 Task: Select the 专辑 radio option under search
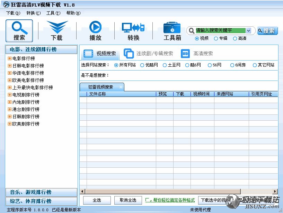tap(216, 39)
